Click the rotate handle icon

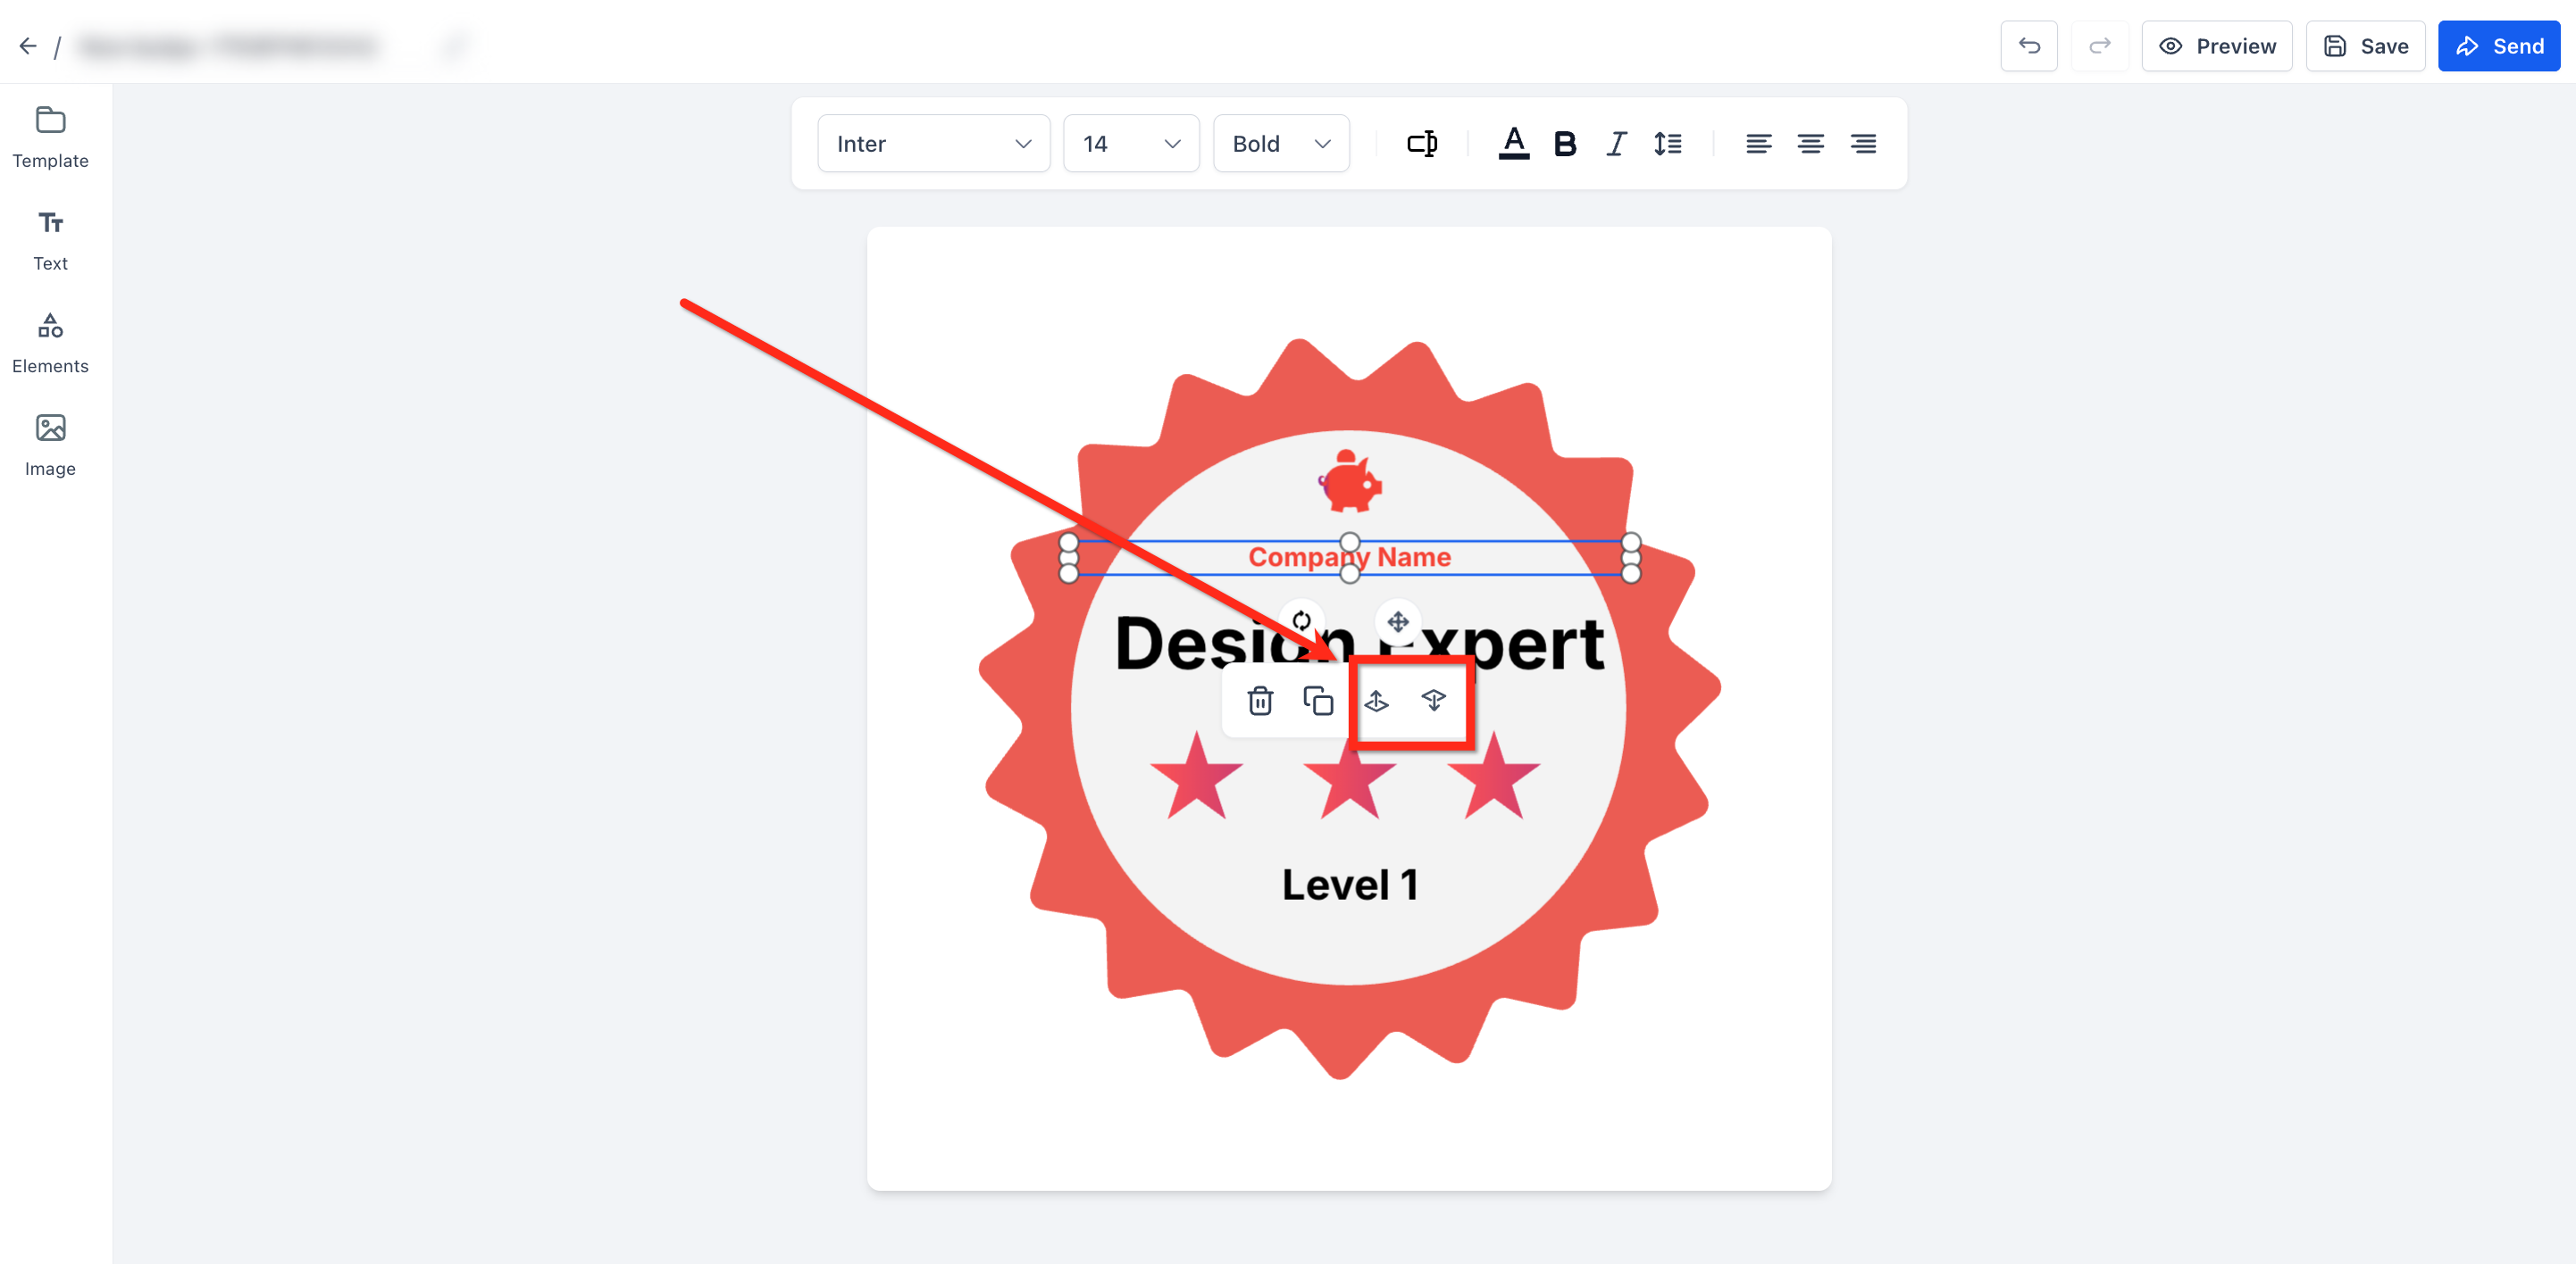tap(1301, 620)
